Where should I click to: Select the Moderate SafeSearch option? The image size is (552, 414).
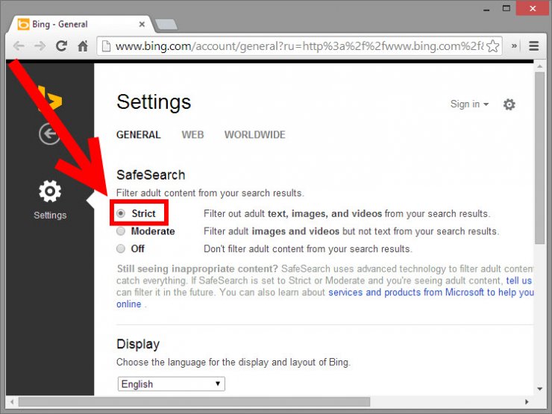tap(121, 231)
